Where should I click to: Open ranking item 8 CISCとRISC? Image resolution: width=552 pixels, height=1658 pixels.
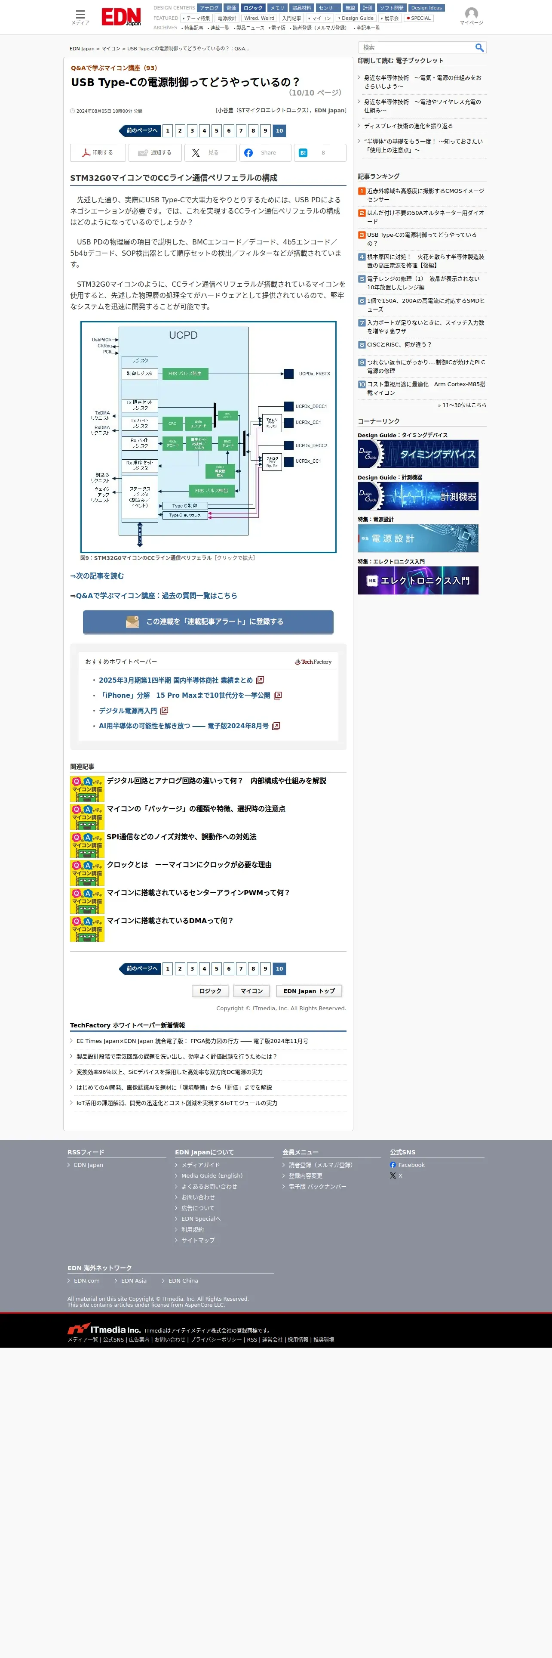click(399, 345)
